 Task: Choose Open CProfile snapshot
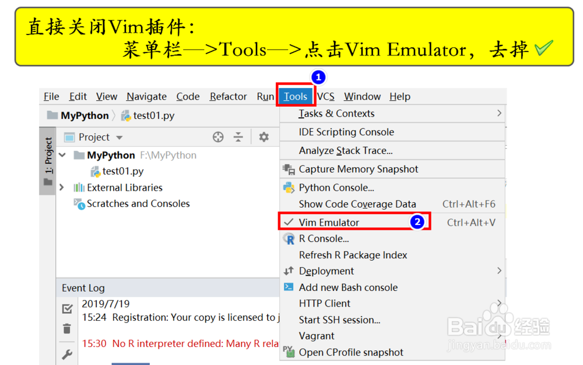point(392,352)
